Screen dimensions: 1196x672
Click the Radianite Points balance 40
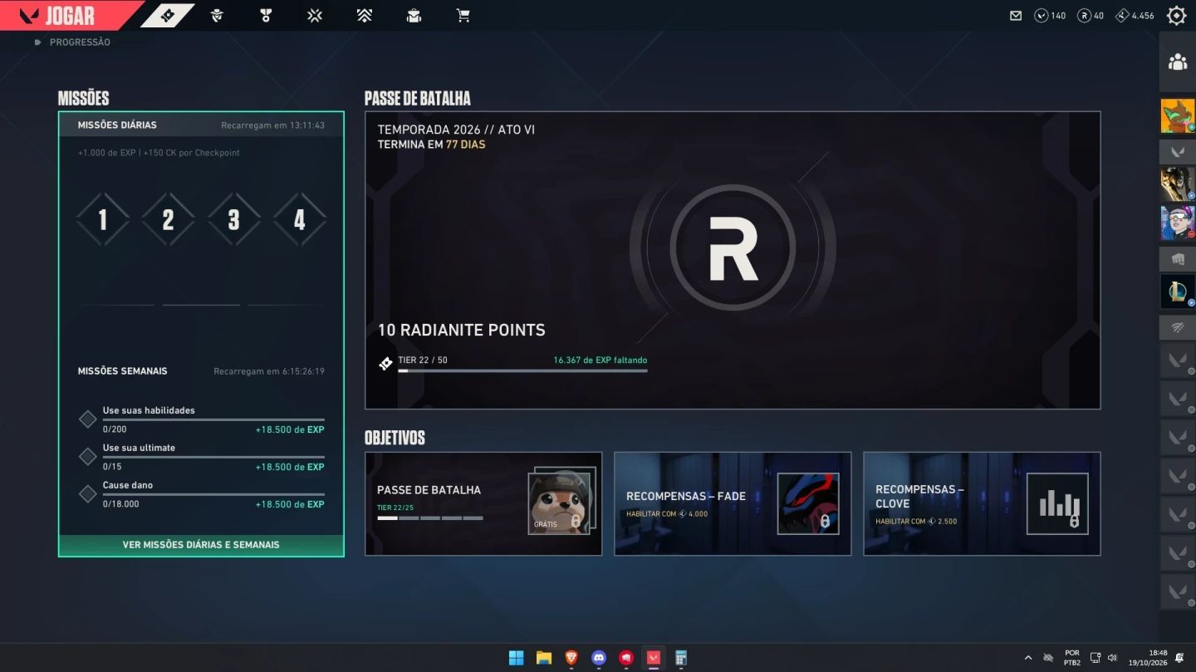[x=1091, y=15]
